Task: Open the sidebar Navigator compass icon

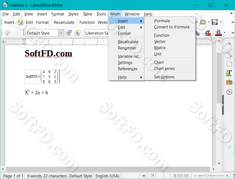Action: click(229, 92)
